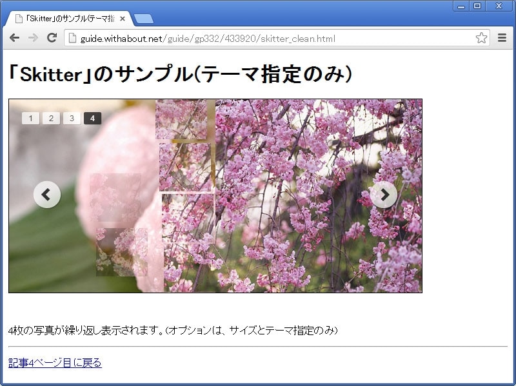Image resolution: width=516 pixels, height=386 pixels.
Task: Jump to slide 3 in the slider
Action: click(x=72, y=118)
